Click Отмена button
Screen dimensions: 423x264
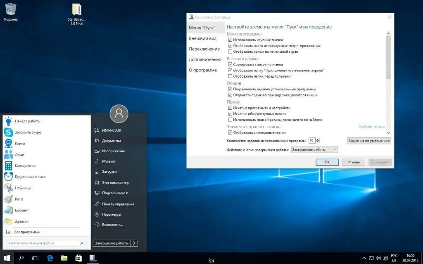click(354, 162)
